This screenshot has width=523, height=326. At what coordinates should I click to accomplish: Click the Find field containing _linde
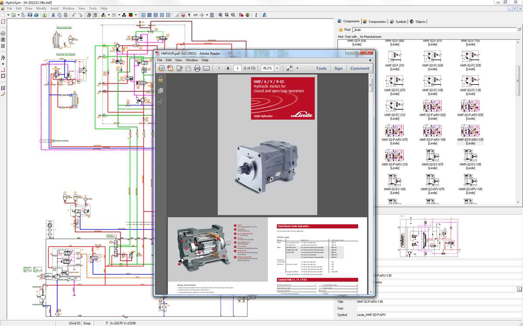pyautogui.click(x=434, y=30)
